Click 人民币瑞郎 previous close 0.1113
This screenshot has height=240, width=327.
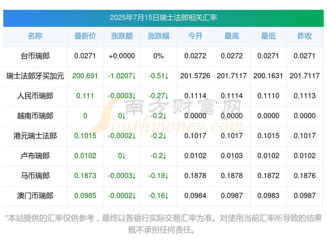pyautogui.click(x=304, y=96)
